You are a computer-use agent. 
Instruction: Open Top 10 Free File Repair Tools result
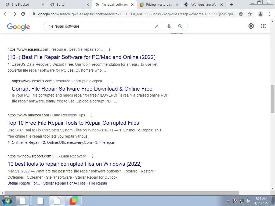click(73, 123)
